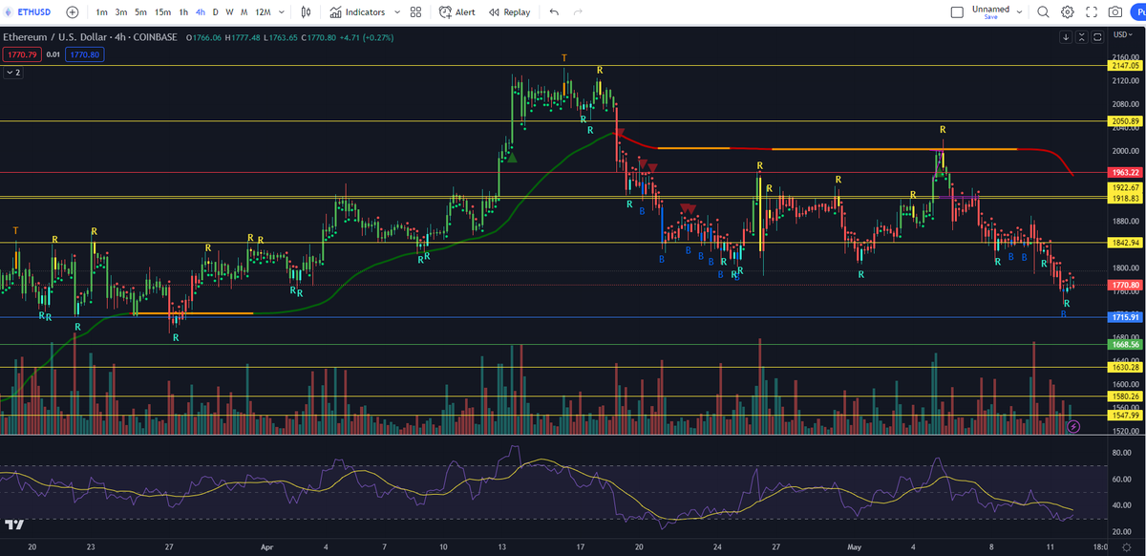This screenshot has height=556, width=1146.
Task: Toggle collapse pane arrows button
Action: [x=1082, y=36]
